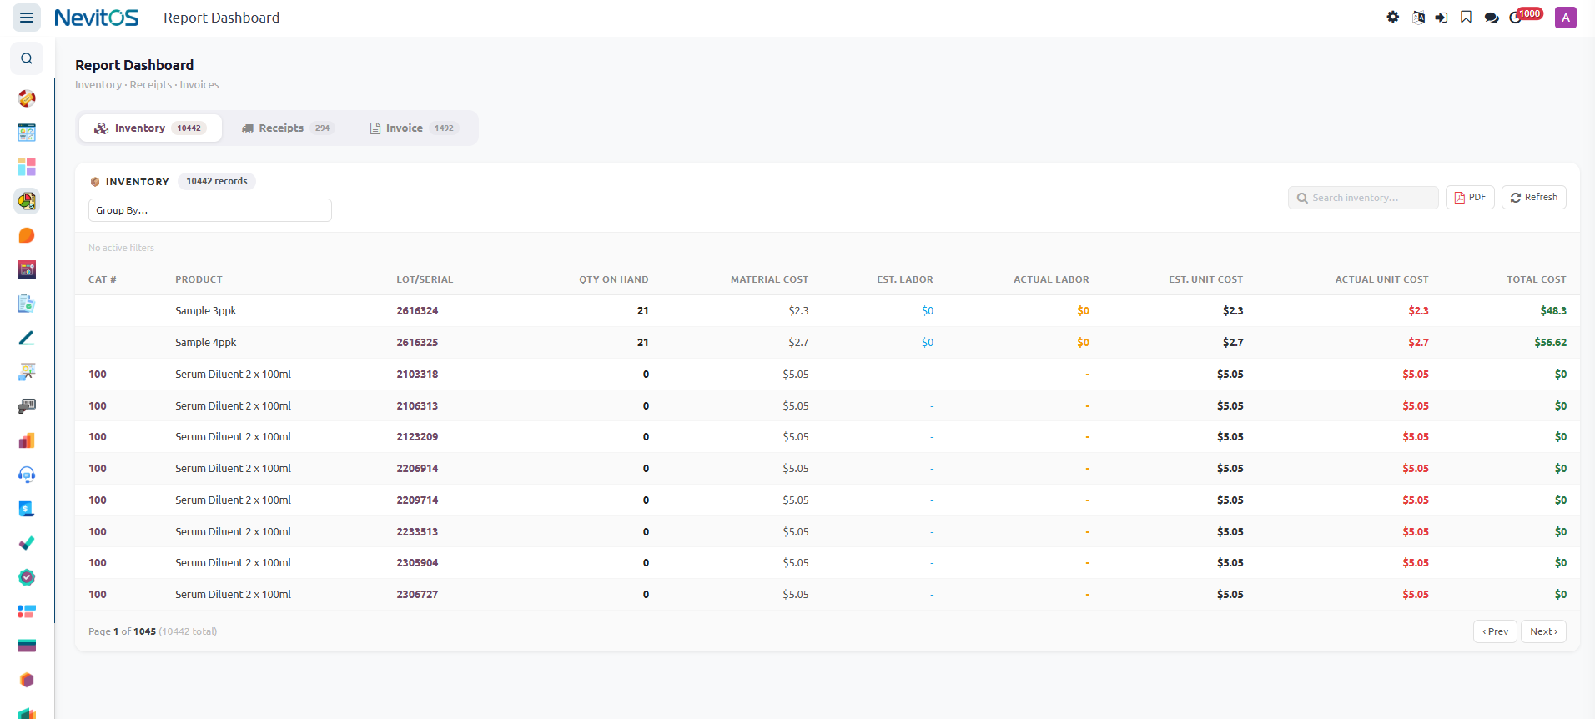Open the teal badge approval icon in sidebar
The height and width of the screenshot is (719, 1595).
[x=27, y=577]
